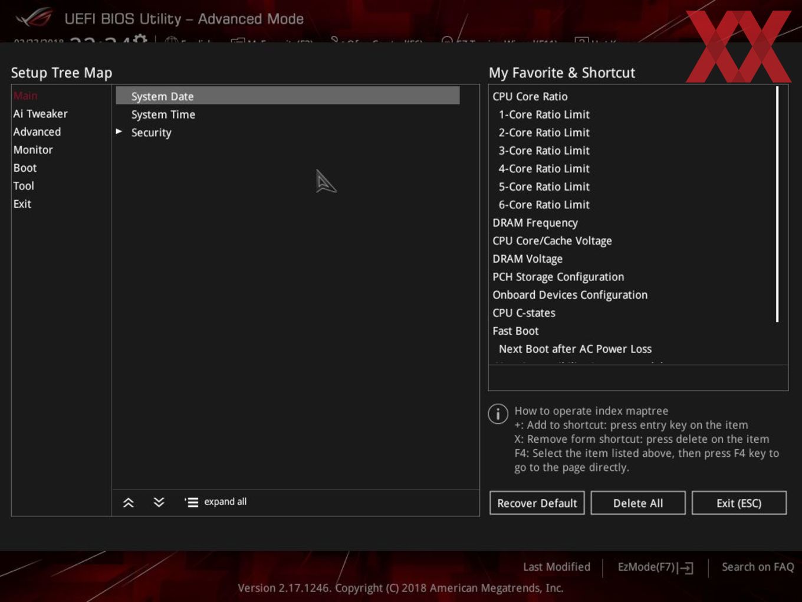Click the Delete All button
Viewport: 802px width, 602px height.
pos(638,503)
